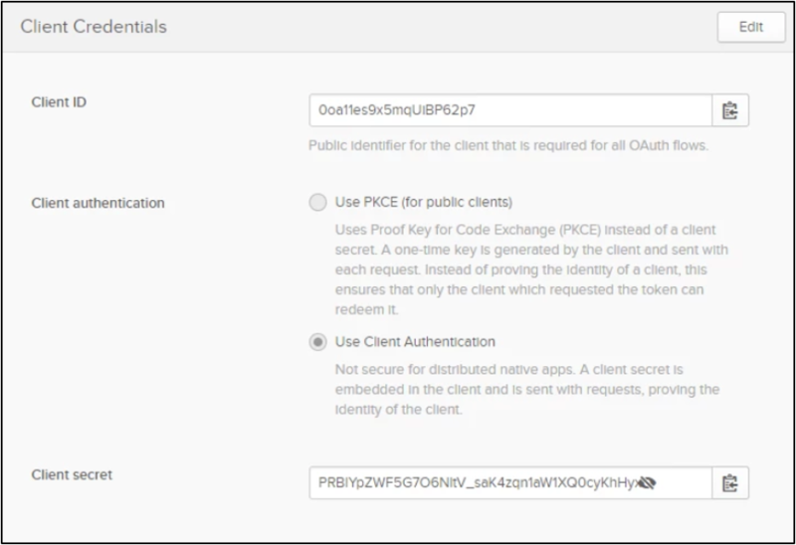The image size is (796, 545).
Task: Click the Client Credentials section heading
Action: point(94,27)
